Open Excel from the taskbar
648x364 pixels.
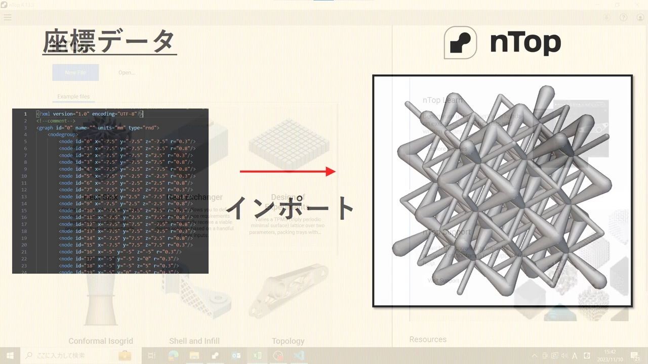click(257, 355)
